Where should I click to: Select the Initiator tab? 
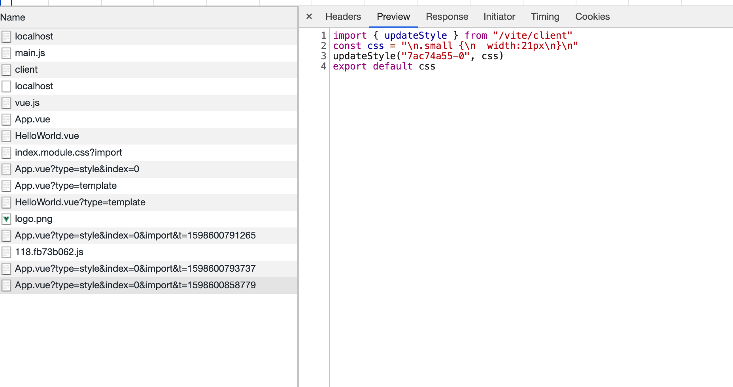[499, 17]
